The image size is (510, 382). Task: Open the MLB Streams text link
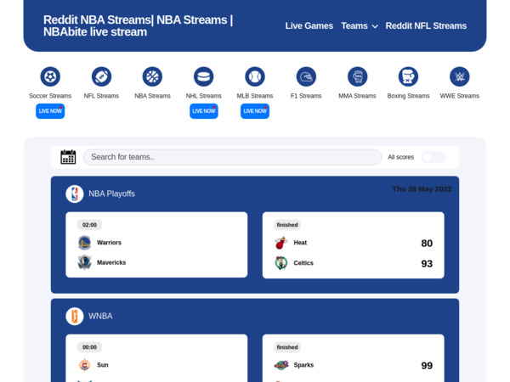255,96
